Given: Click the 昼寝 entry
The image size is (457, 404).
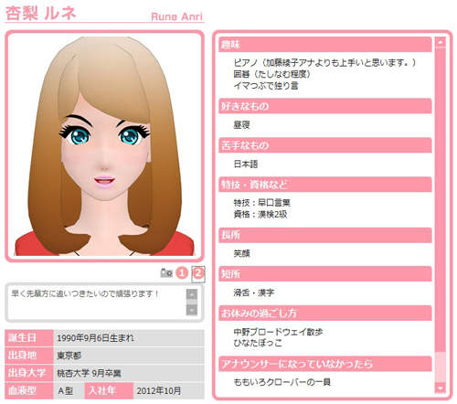Looking at the screenshot, I should click(x=242, y=125).
